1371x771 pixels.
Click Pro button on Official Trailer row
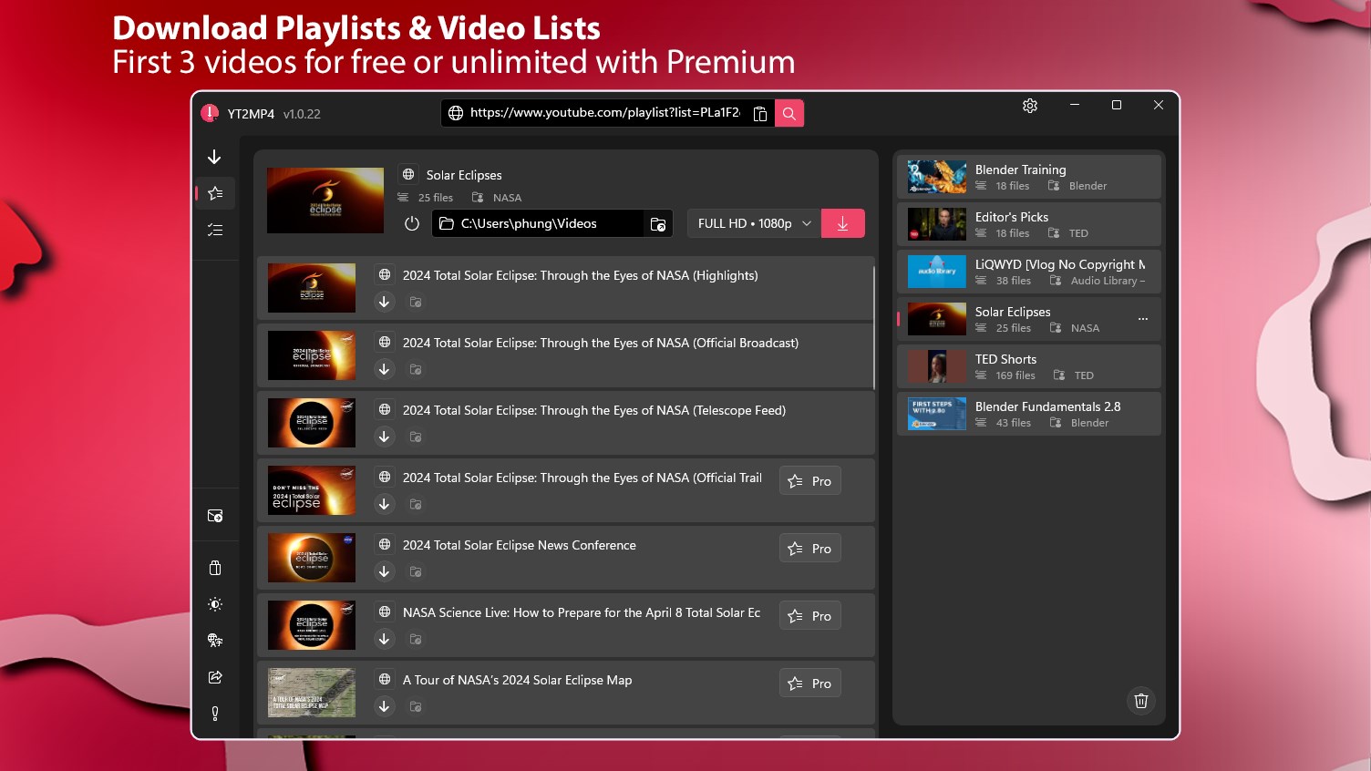[810, 481]
